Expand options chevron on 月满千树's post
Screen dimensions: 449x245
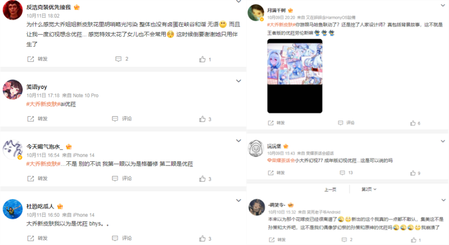443,5
